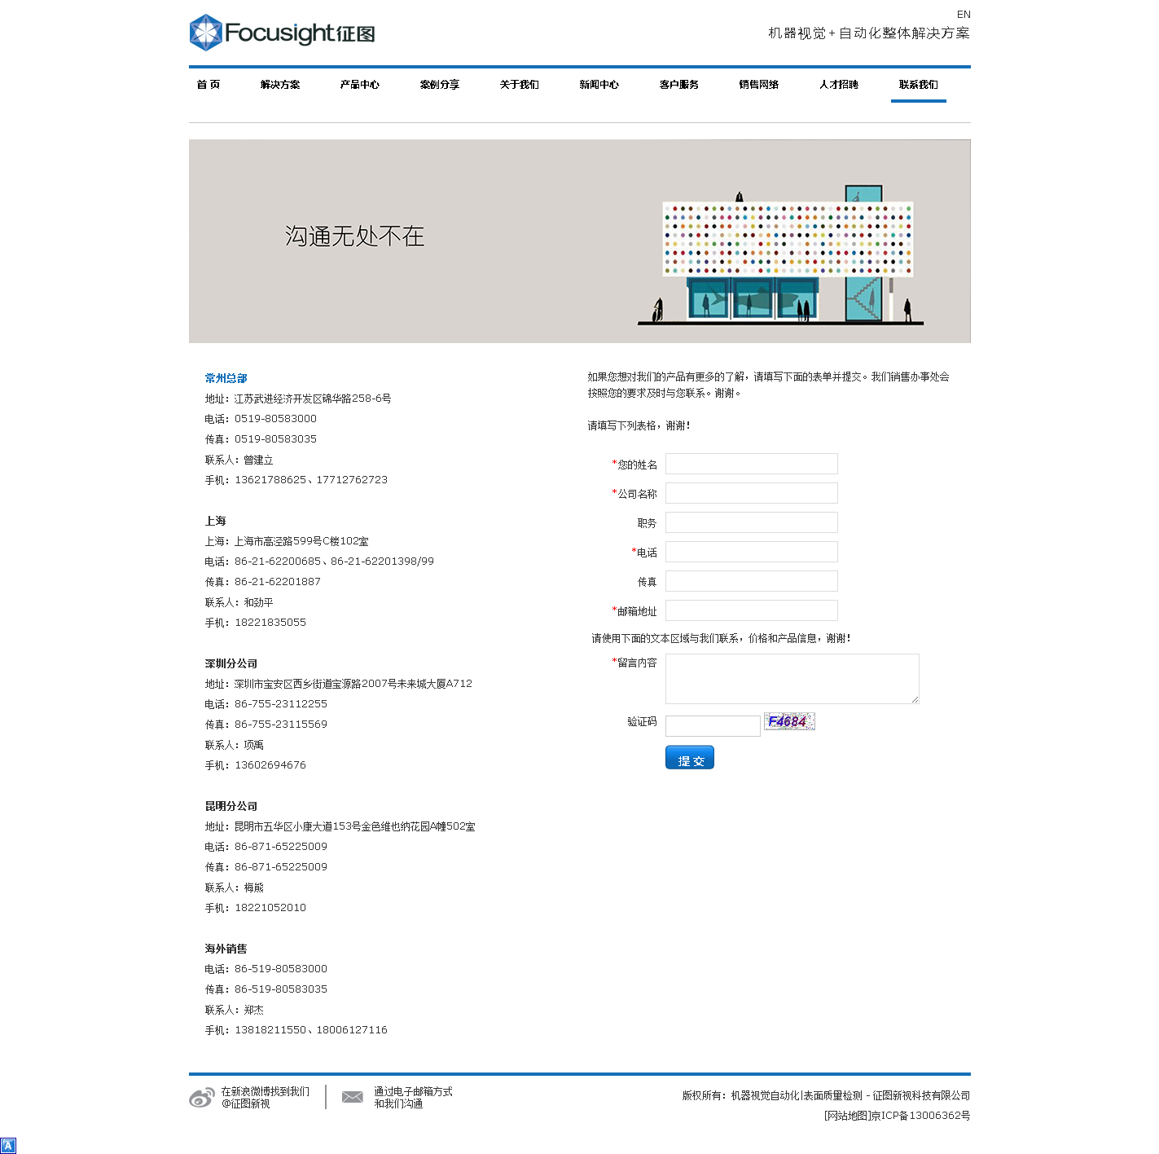Click the 邮箱地址 email input field
1159x1154 pixels.
[x=751, y=610]
